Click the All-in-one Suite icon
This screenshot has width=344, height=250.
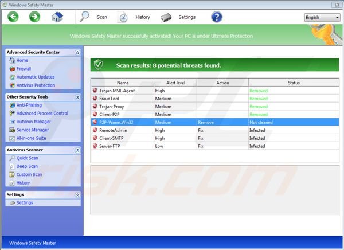coord(12,139)
